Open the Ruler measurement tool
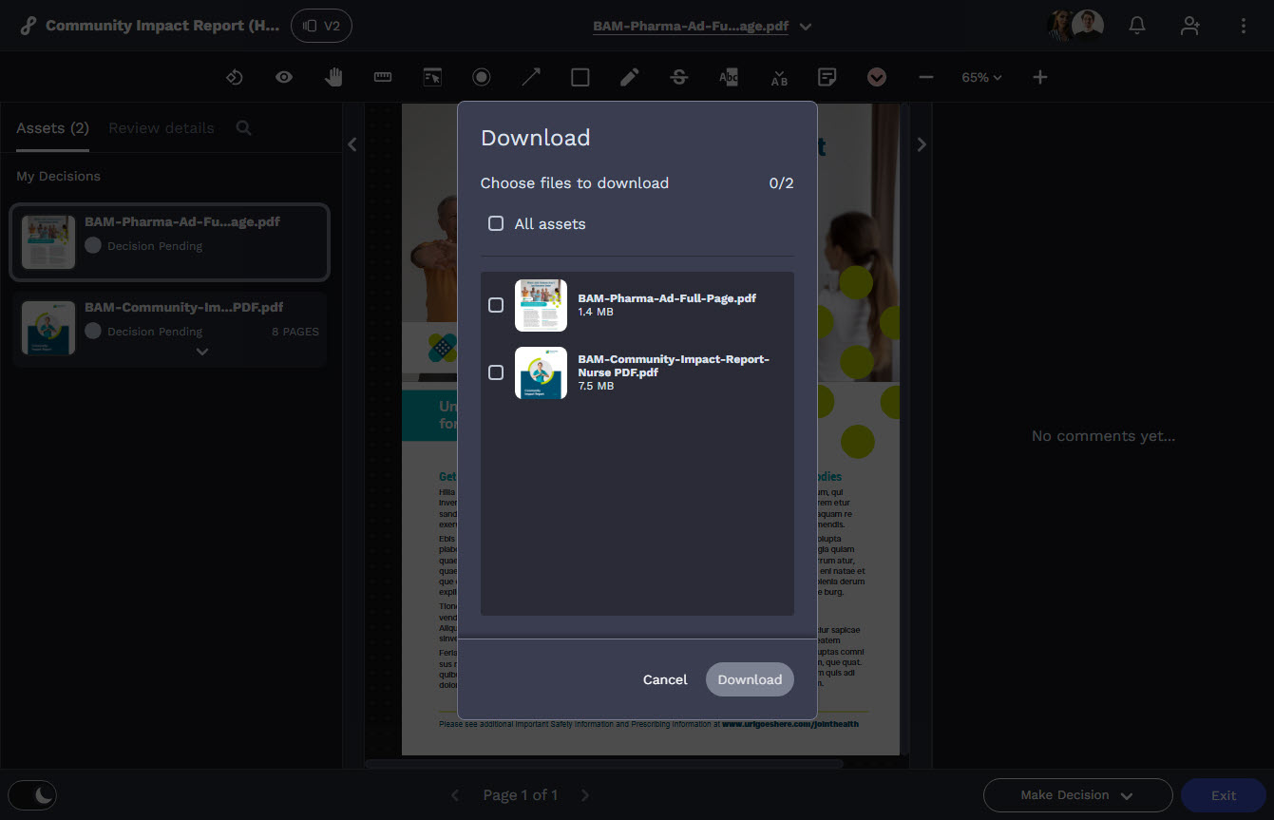This screenshot has height=820, width=1274. tap(382, 77)
